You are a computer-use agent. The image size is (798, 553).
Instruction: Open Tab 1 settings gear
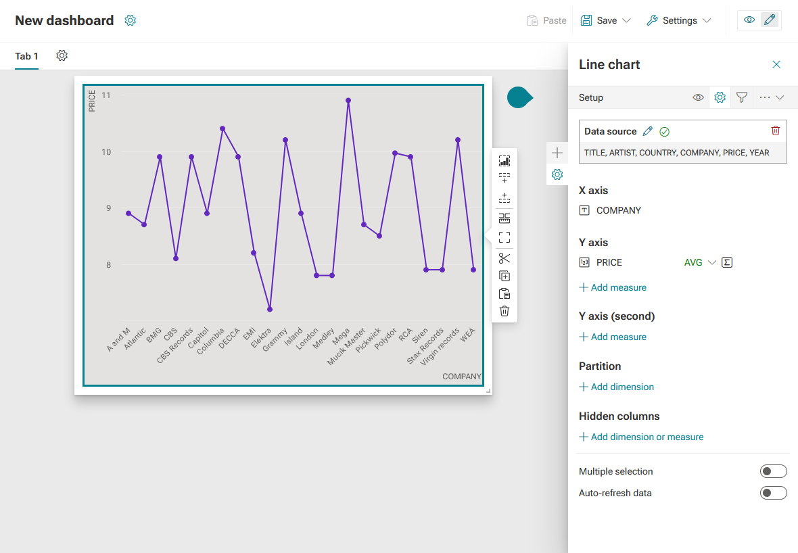tap(62, 55)
